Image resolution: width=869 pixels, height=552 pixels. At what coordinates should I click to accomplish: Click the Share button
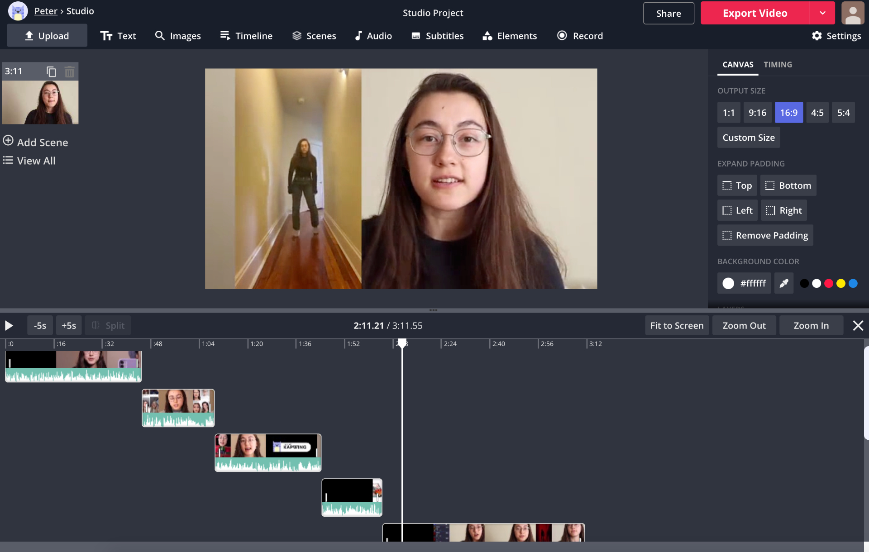(x=668, y=13)
